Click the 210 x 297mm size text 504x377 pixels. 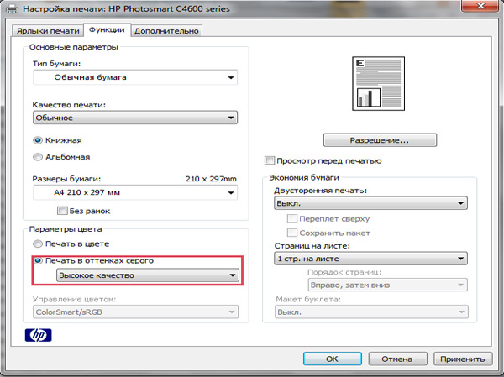(x=211, y=179)
